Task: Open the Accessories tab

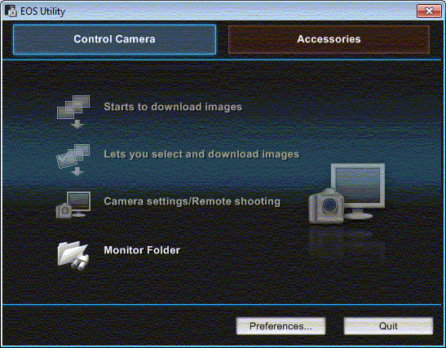Action: [x=329, y=39]
